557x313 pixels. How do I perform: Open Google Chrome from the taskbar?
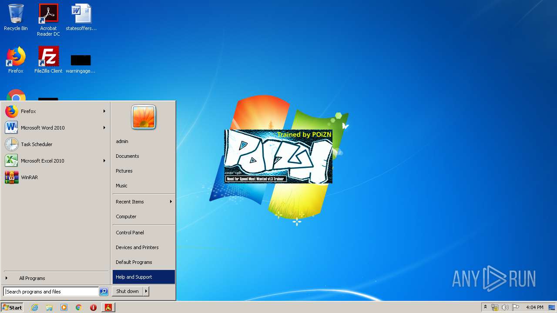tap(79, 307)
